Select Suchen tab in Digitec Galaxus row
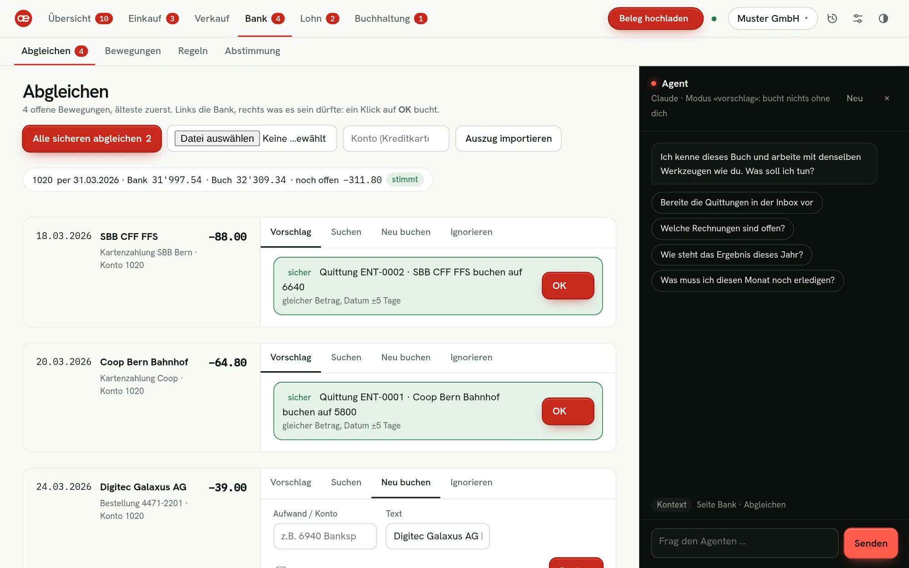 346,483
